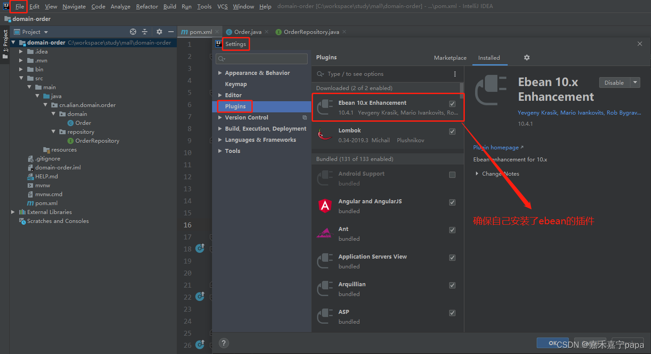Select Plugins in settings sidebar
The height and width of the screenshot is (354, 651).
click(262, 107)
